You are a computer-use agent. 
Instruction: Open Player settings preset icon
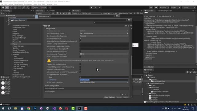(128, 26)
